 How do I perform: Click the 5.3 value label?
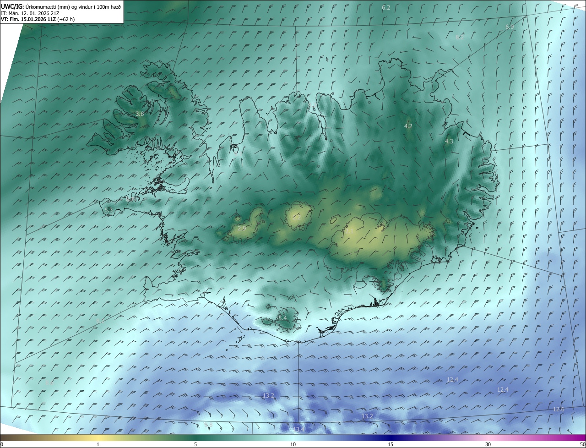[x=109, y=210]
